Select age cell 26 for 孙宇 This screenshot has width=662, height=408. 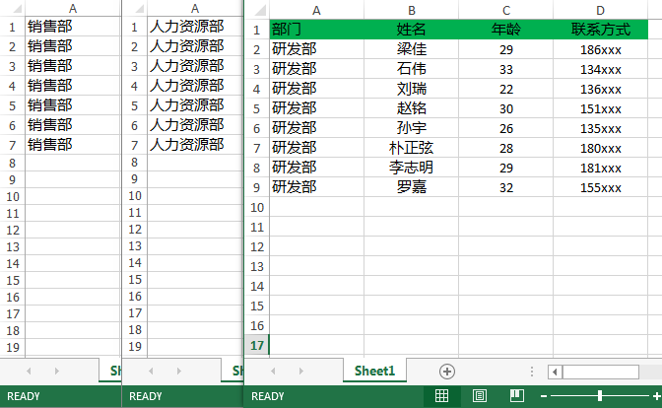click(505, 128)
